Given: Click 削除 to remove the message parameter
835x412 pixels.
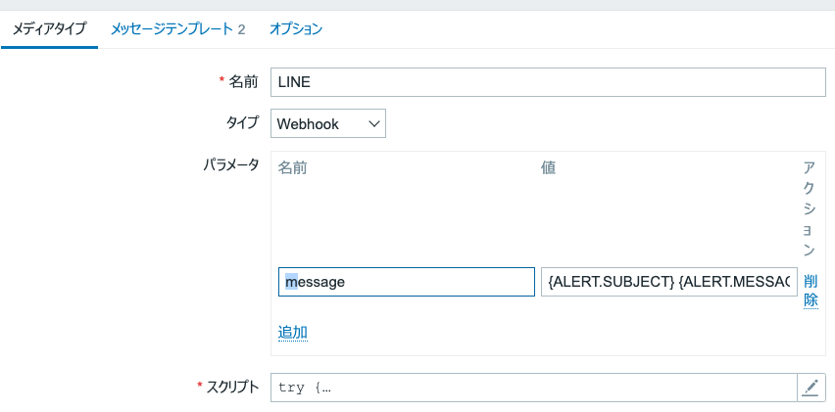Looking at the screenshot, I should click(x=810, y=291).
